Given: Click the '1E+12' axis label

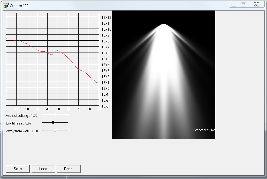Looking at the screenshot, I should pos(106,18).
